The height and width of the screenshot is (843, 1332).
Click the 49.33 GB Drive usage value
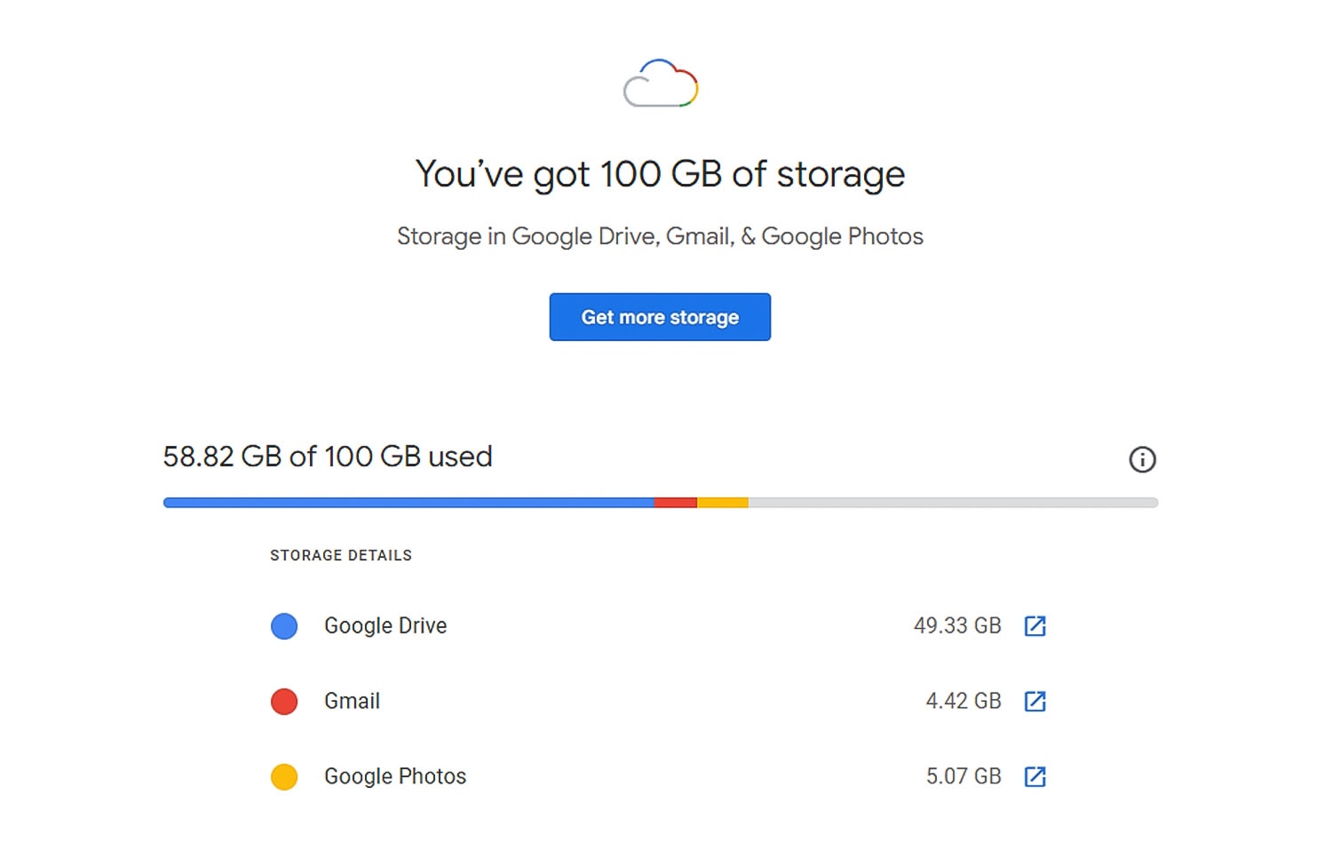click(x=957, y=625)
